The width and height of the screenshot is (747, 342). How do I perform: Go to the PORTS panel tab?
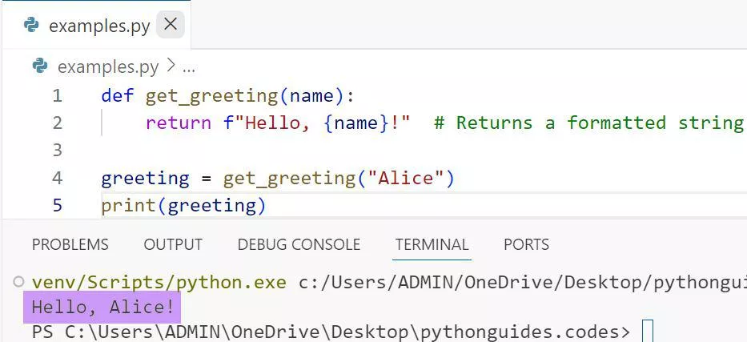click(526, 244)
